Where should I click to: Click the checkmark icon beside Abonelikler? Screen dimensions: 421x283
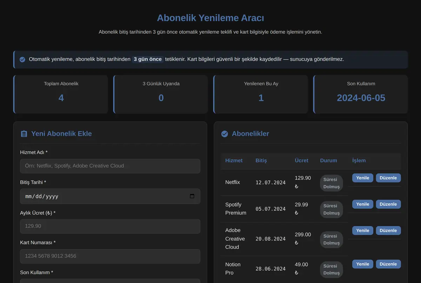click(x=225, y=134)
